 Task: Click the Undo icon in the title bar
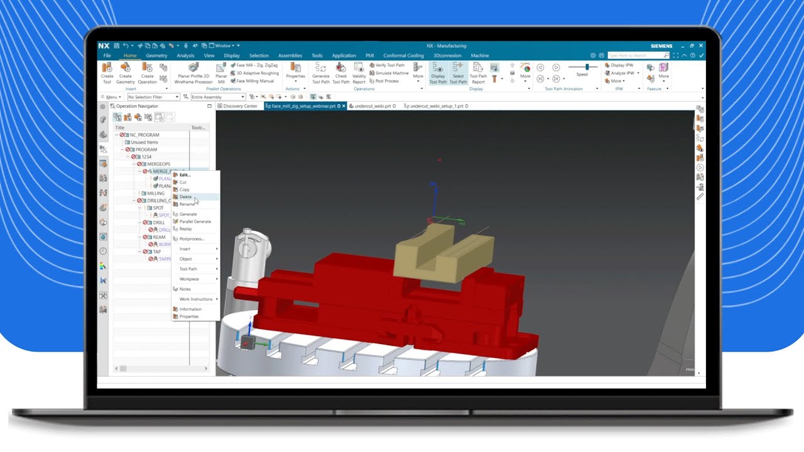126,46
